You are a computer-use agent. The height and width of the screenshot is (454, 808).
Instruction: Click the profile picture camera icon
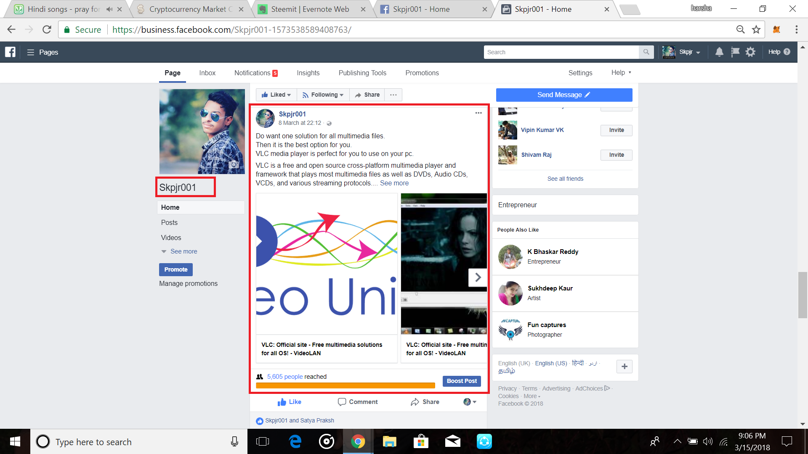(x=234, y=165)
